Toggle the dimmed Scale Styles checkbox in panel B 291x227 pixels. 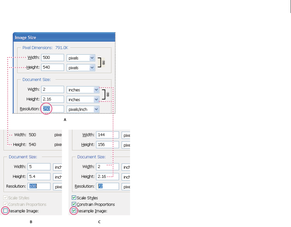point(6,198)
